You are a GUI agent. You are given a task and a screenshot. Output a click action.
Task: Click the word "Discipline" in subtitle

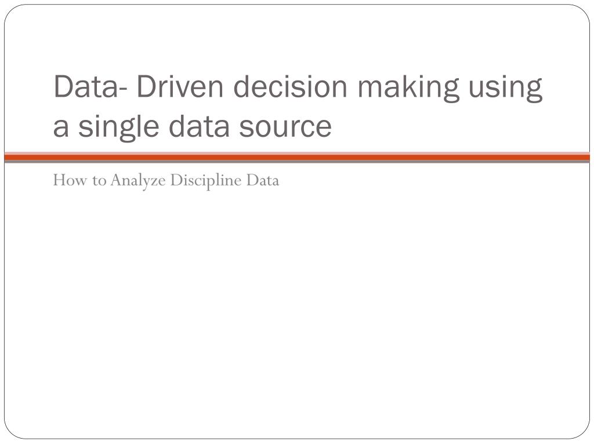point(206,181)
